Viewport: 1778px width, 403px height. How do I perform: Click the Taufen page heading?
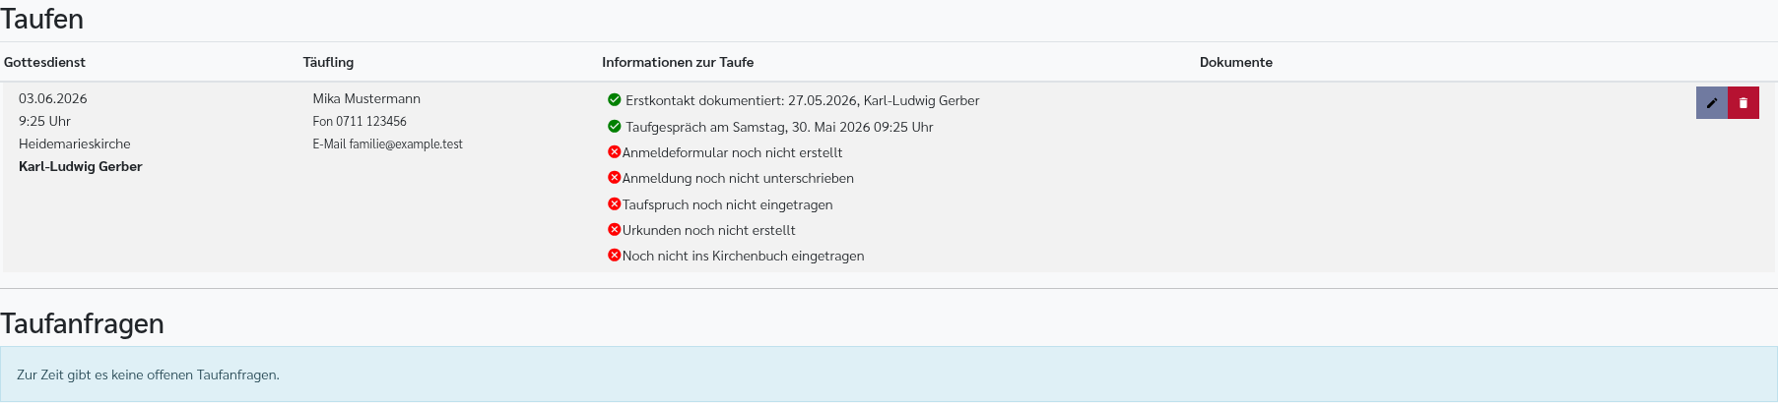point(41,19)
